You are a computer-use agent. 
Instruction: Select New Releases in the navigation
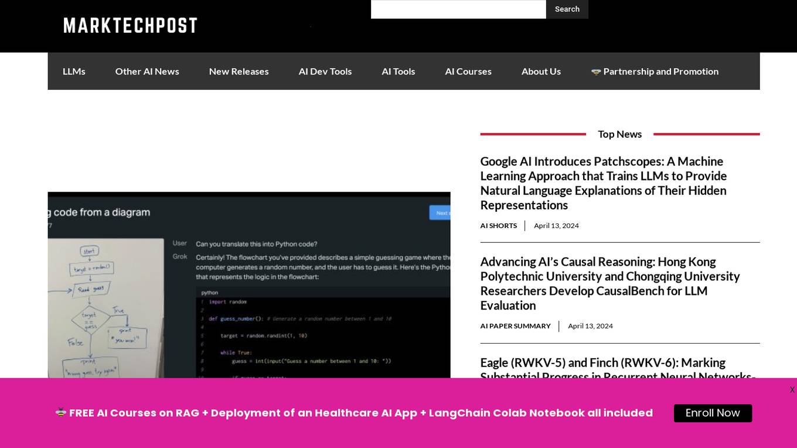(x=239, y=71)
